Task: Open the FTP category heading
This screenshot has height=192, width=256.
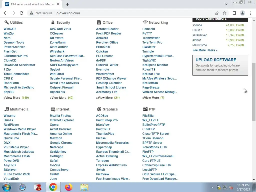Action: pyautogui.click(x=152, y=109)
